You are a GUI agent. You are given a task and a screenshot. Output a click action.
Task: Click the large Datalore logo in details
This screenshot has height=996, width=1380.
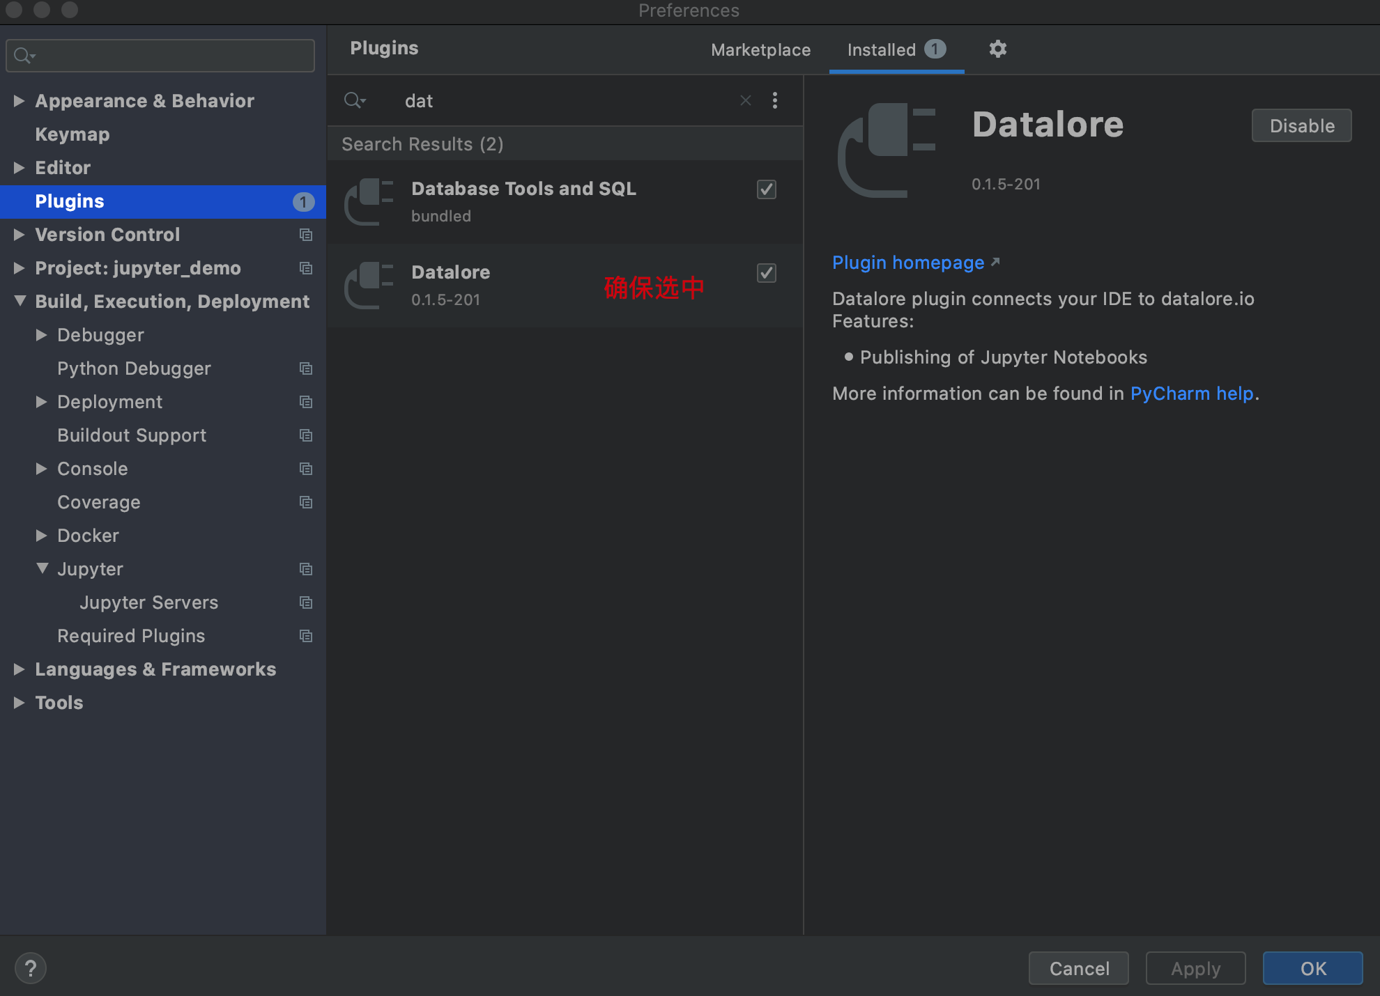887,150
